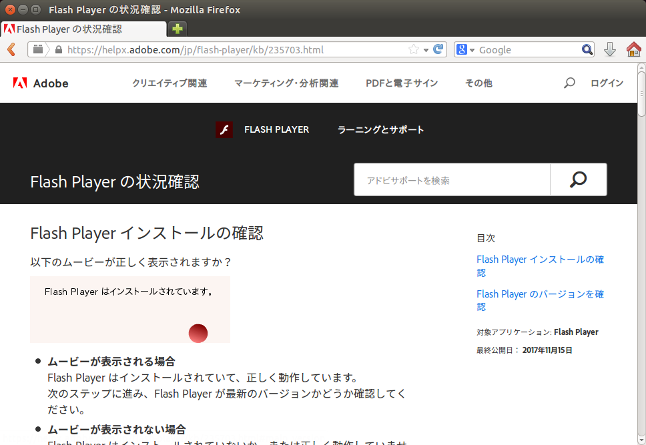Open the PDFと電子サイン menu
This screenshot has height=445, width=646.
[402, 83]
